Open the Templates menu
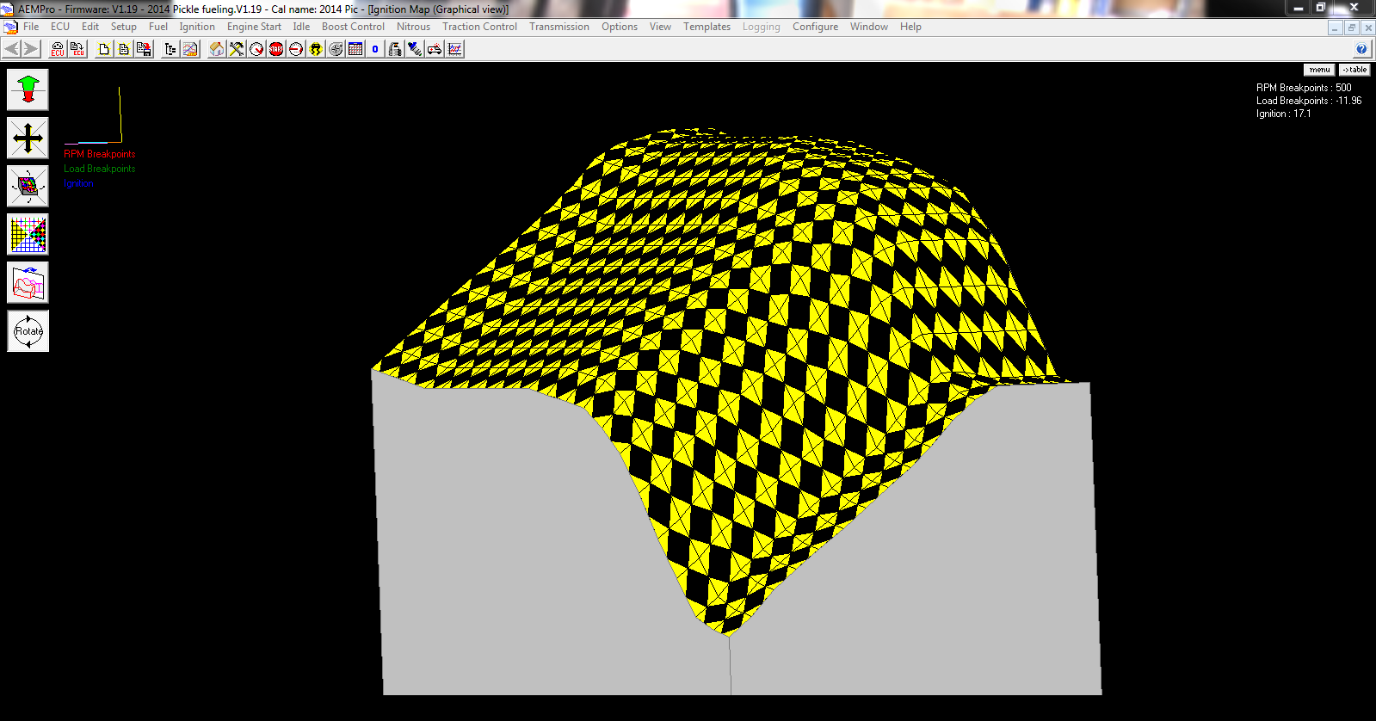Screen dimensions: 1376x721 tap(707, 27)
